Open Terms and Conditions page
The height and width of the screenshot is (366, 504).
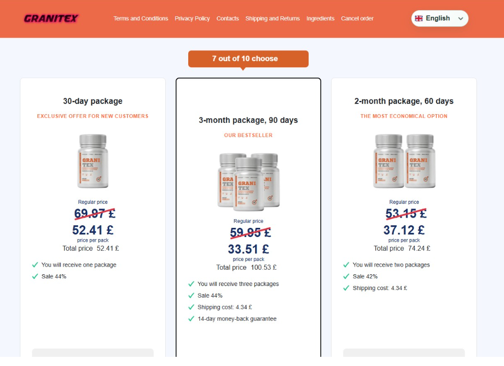point(141,18)
